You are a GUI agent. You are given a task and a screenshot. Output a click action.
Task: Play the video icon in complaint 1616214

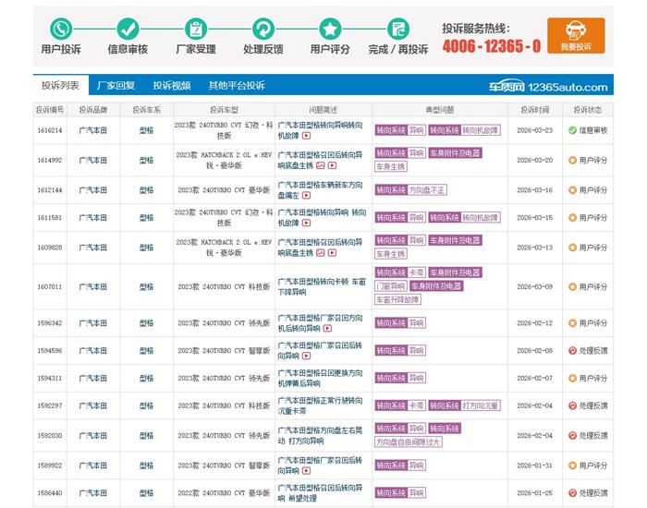click(304, 136)
